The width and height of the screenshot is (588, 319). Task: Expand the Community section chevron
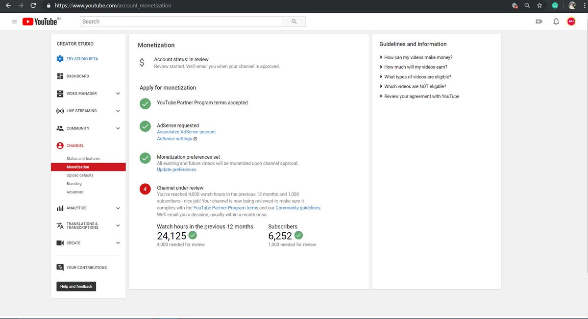pos(118,128)
